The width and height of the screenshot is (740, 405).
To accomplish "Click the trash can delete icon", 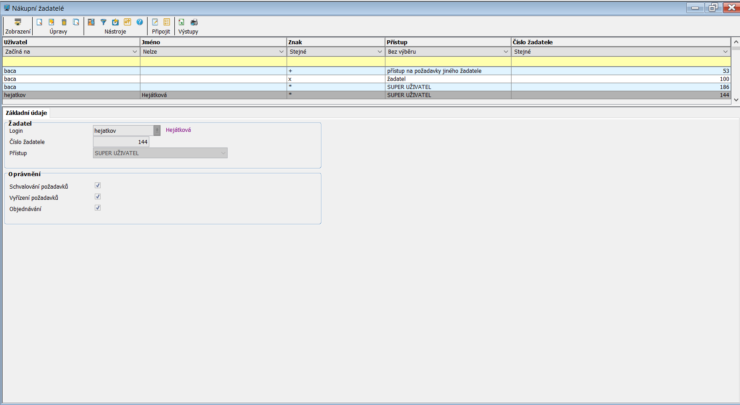I will pos(64,22).
